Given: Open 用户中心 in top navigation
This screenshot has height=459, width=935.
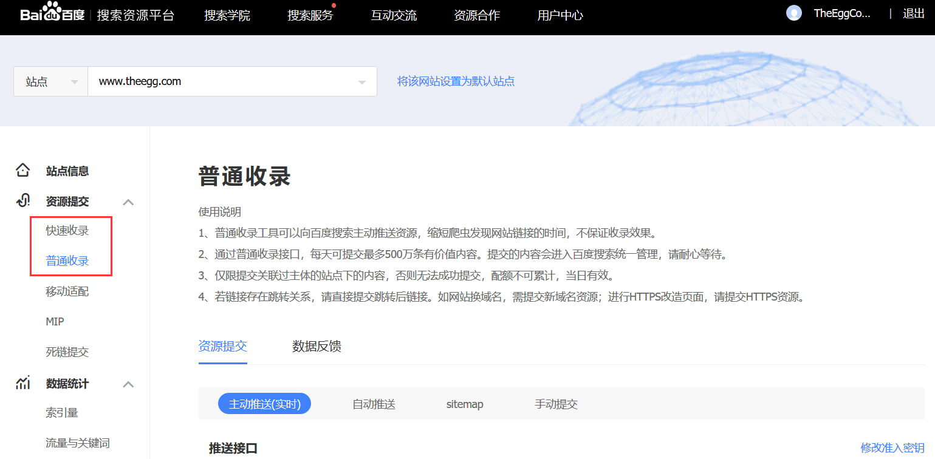Looking at the screenshot, I should pyautogui.click(x=560, y=15).
